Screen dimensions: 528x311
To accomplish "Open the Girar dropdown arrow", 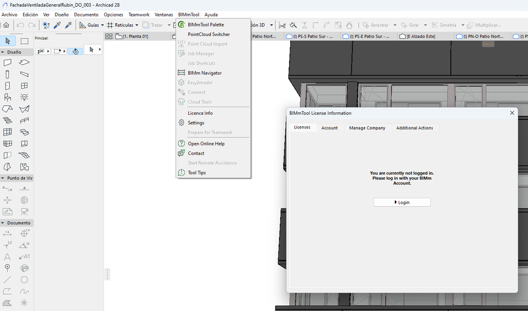I will pos(425,25).
